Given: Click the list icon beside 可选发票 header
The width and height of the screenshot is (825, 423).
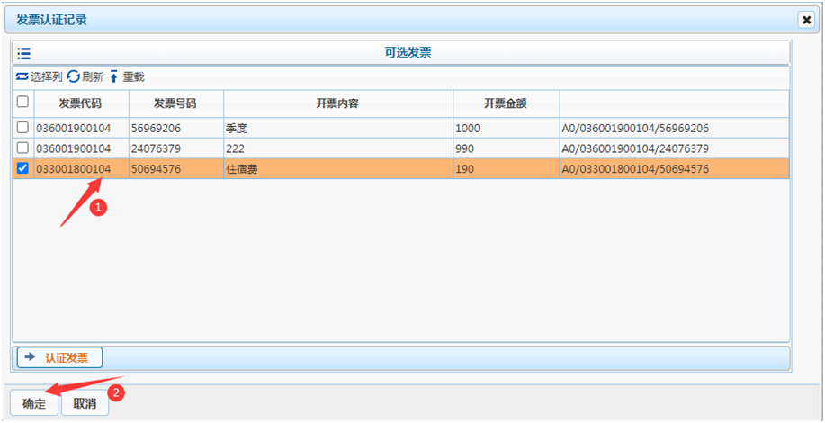Looking at the screenshot, I should (24, 53).
